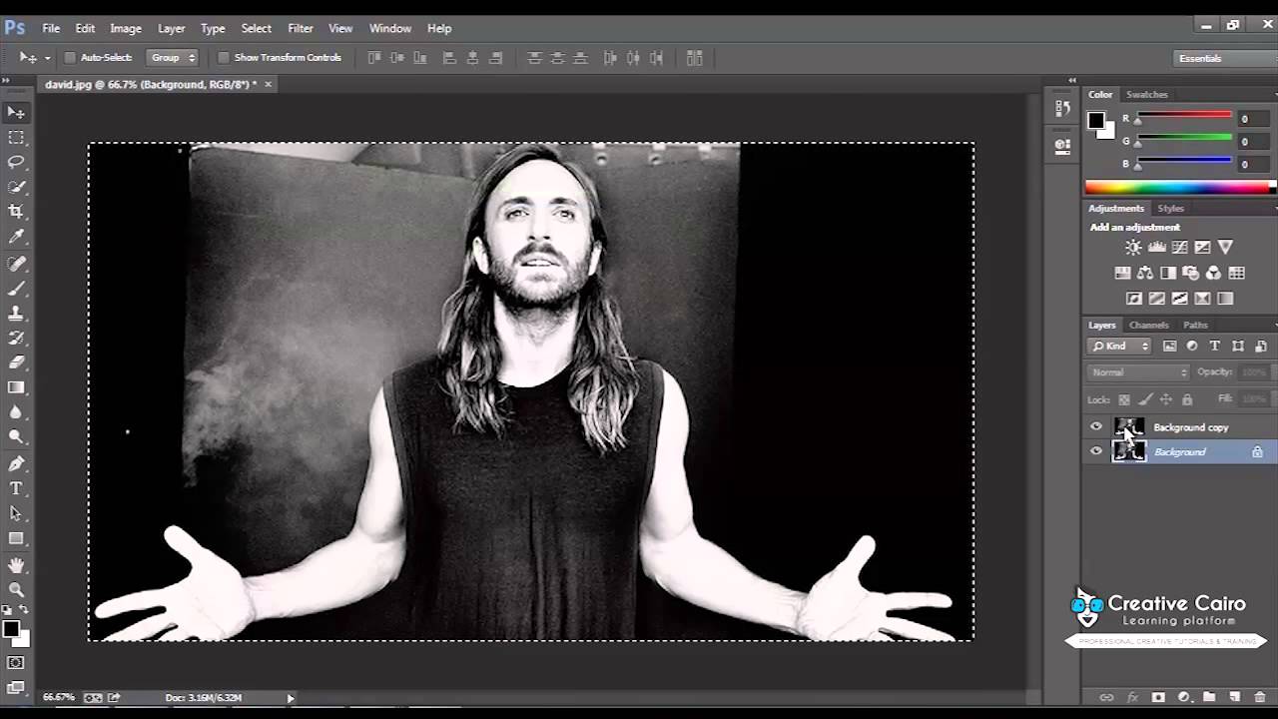Switch to the Styles tab
Screen dimensions: 1278x719
[1170, 209]
